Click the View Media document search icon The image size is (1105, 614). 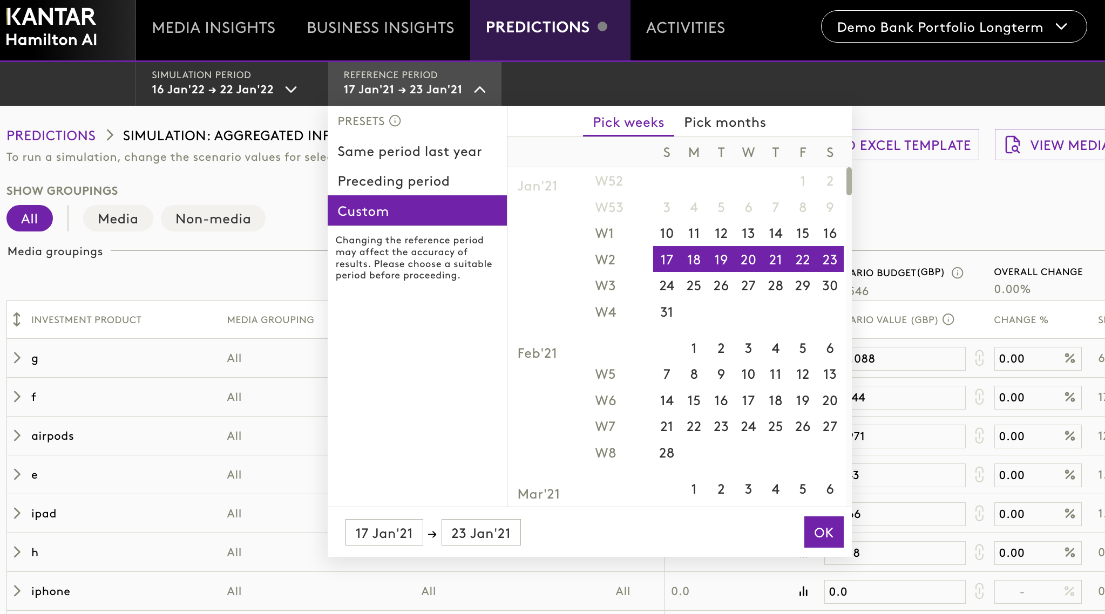[1012, 145]
